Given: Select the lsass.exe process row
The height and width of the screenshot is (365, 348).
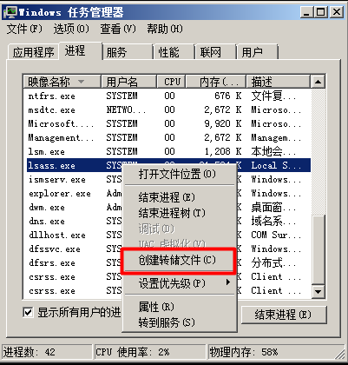Looking at the screenshot, I should coord(168,165).
